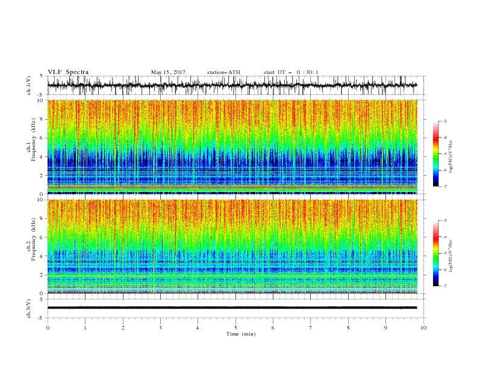Click the 'ch.3(V)' waveform axis label
Screen dimensions: 477x368
tap(29, 308)
